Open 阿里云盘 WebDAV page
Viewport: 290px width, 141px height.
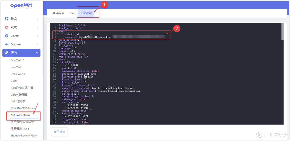pos(22,122)
